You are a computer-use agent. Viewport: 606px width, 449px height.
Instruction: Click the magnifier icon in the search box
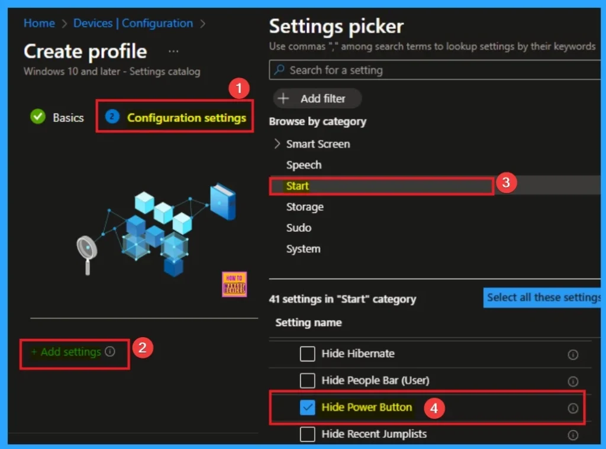coord(279,70)
